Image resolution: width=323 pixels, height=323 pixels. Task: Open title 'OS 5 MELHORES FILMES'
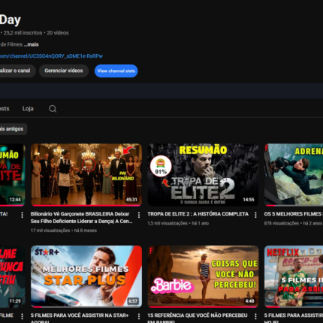click(x=293, y=214)
